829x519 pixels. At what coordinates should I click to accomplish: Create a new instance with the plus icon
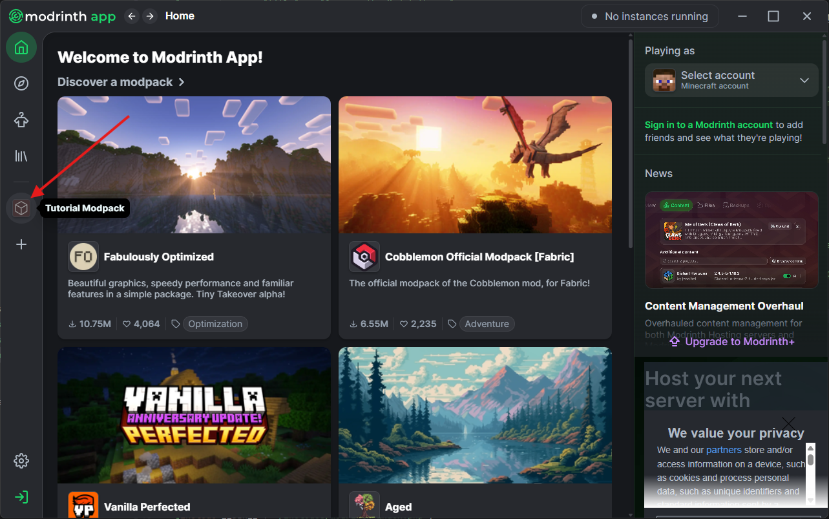point(21,244)
